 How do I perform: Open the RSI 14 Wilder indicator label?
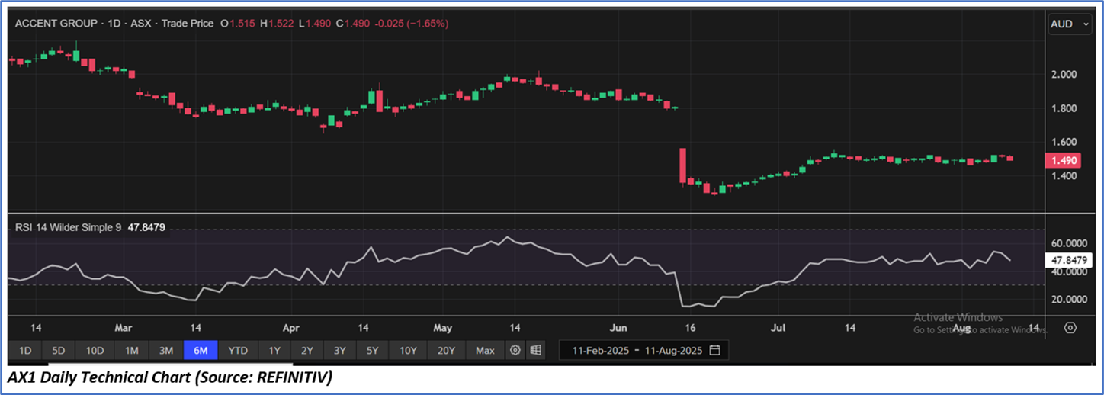[x=69, y=226]
